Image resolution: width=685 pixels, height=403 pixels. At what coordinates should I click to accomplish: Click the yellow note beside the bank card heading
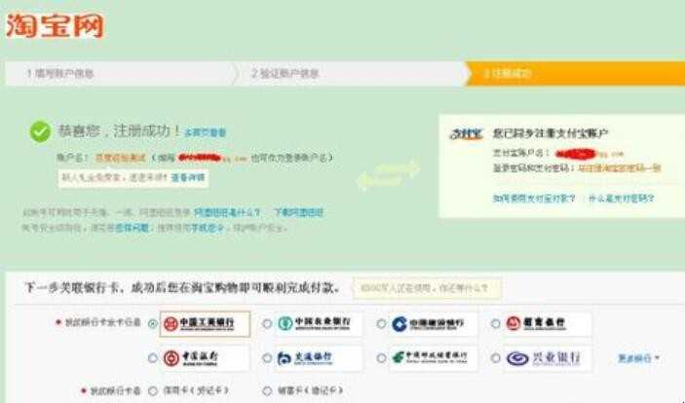pyautogui.click(x=427, y=288)
